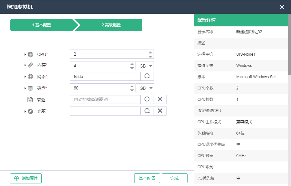This screenshot has width=291, height=186.
Task: Open the 磁盘 GB unit dropdown
Action: click(x=144, y=88)
